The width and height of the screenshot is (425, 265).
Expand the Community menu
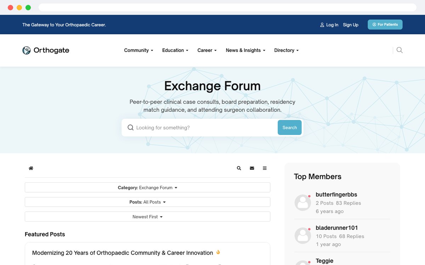[138, 50]
